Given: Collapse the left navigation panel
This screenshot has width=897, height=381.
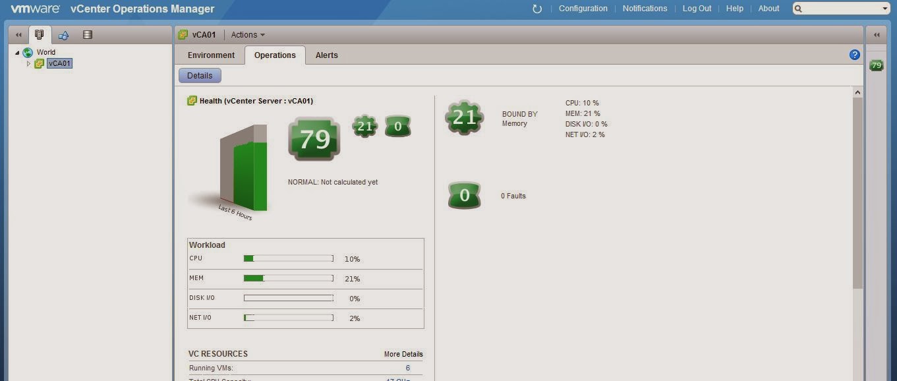Looking at the screenshot, I should pos(18,35).
